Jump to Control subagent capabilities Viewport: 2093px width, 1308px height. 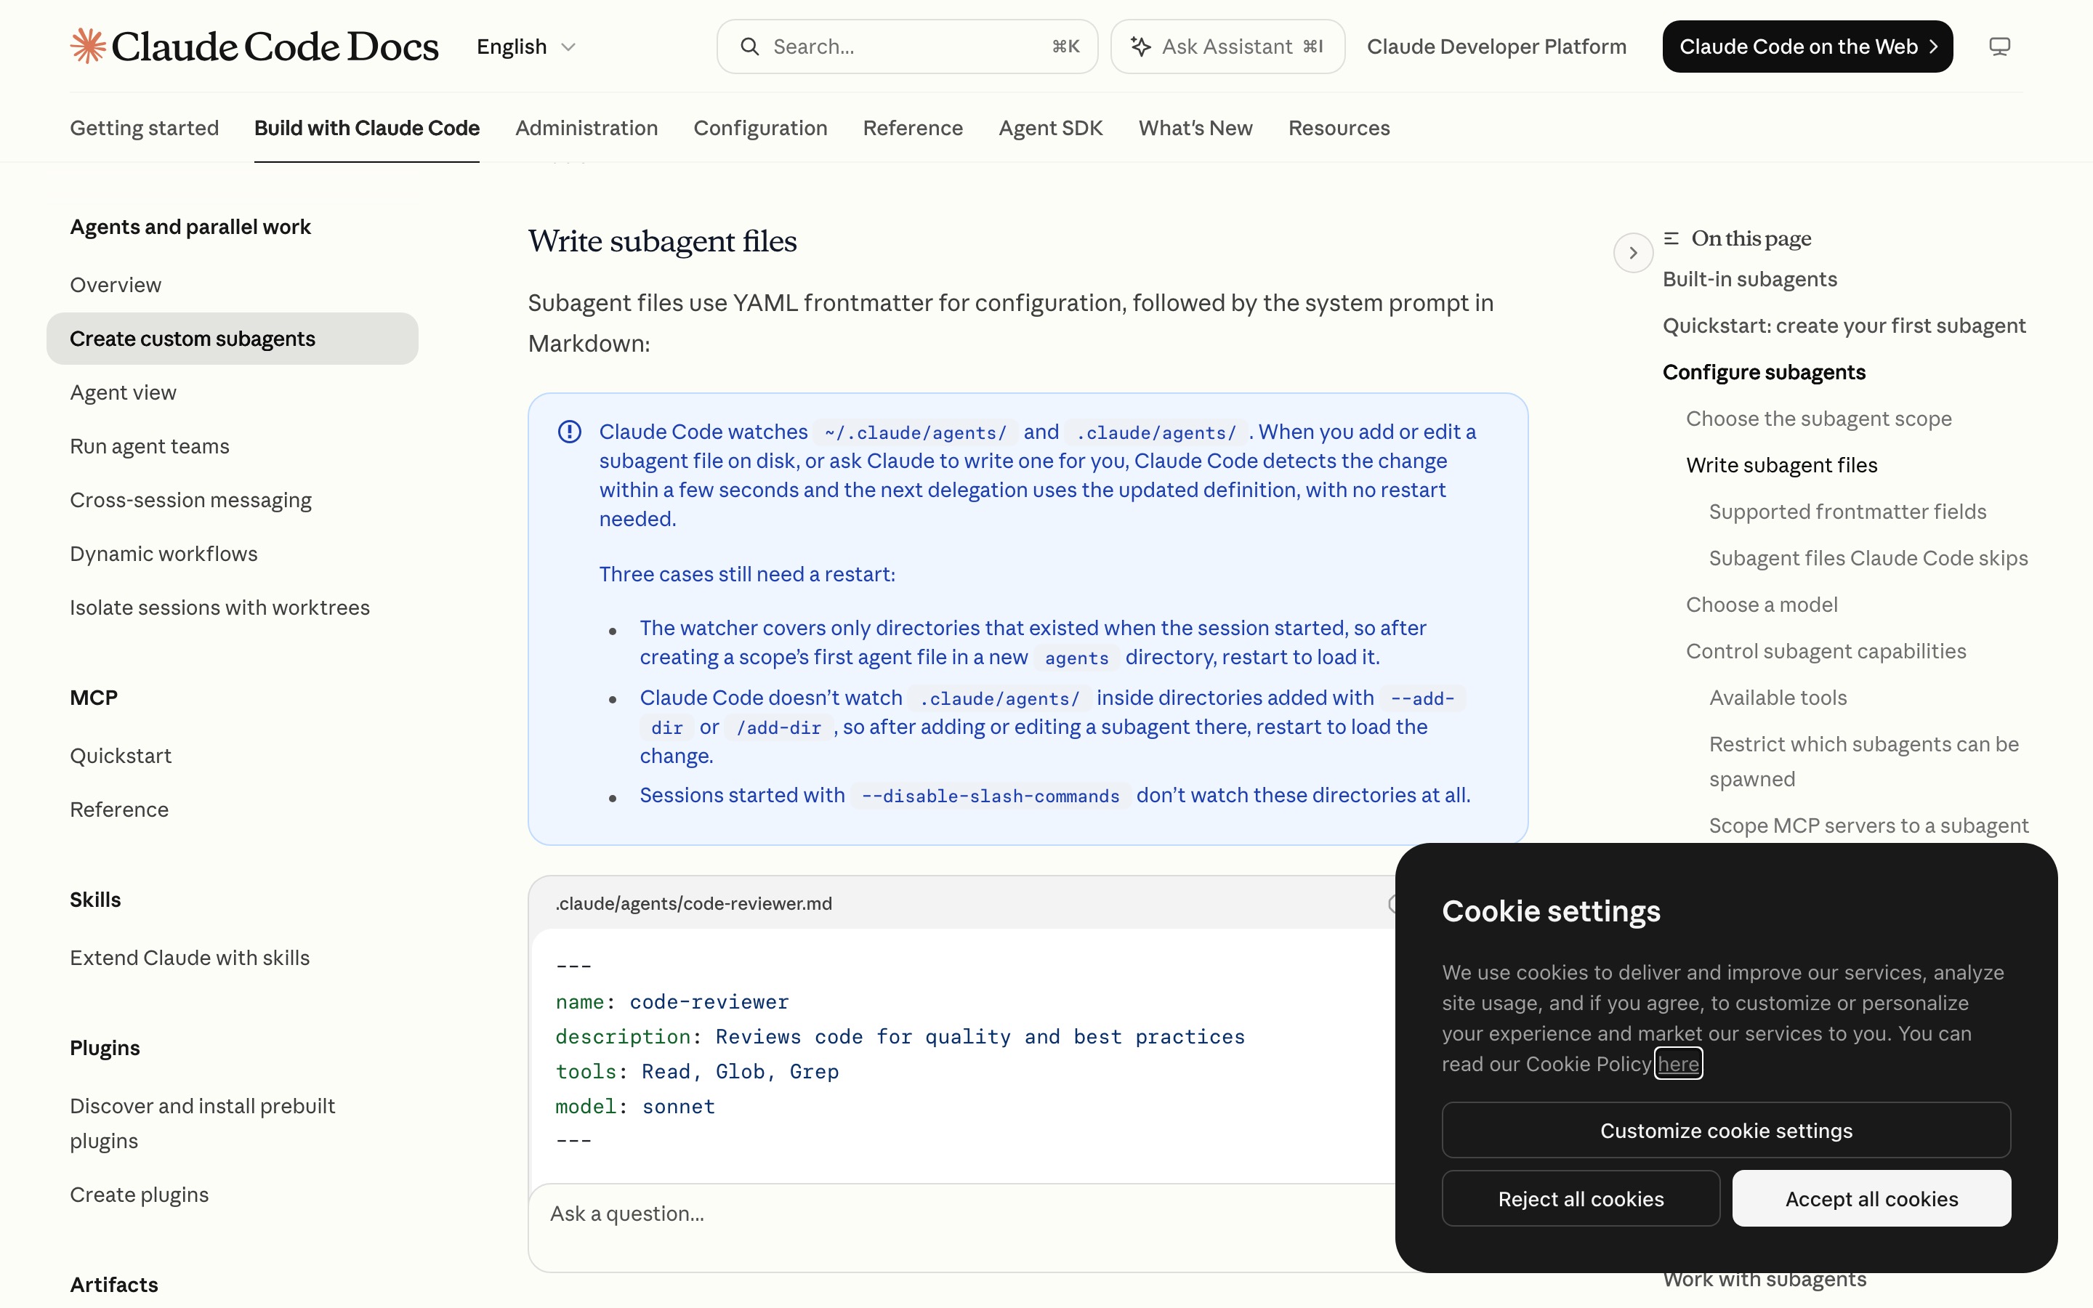[x=1826, y=651]
